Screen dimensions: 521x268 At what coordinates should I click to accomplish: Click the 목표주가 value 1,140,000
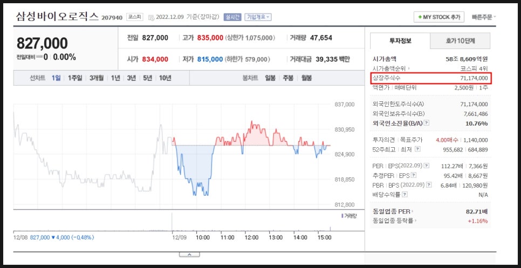476,140
